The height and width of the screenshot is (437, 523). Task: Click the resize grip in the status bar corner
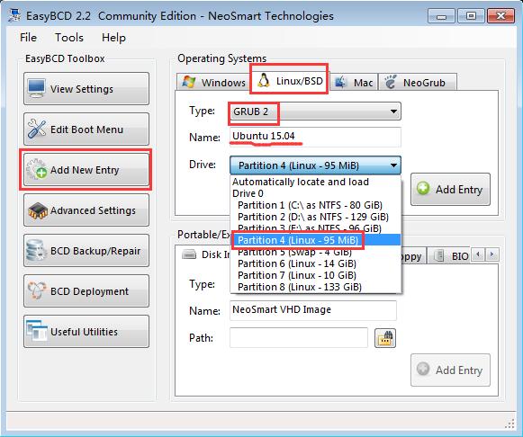coord(509,424)
